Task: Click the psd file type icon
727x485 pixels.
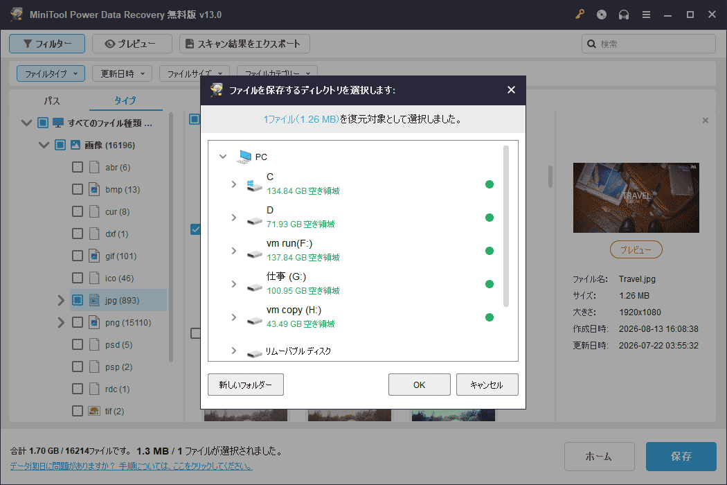Action: 94,344
